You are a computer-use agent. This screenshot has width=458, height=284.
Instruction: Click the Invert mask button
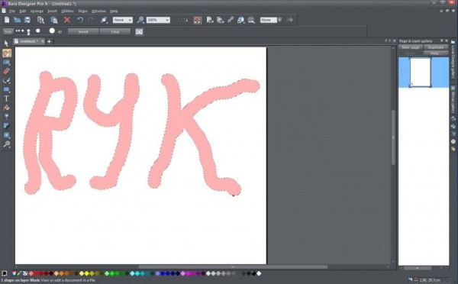83,31
